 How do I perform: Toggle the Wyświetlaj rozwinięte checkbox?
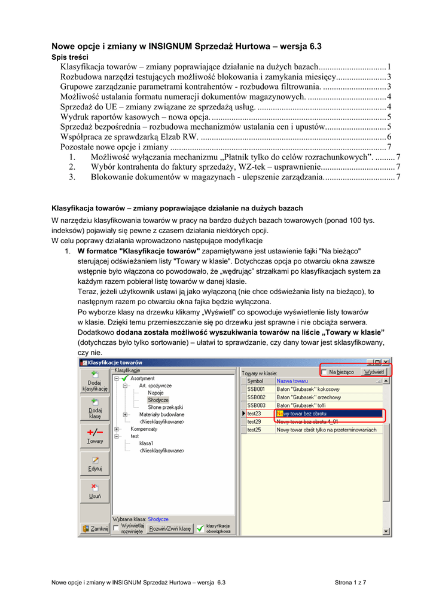pyautogui.click(x=116, y=528)
